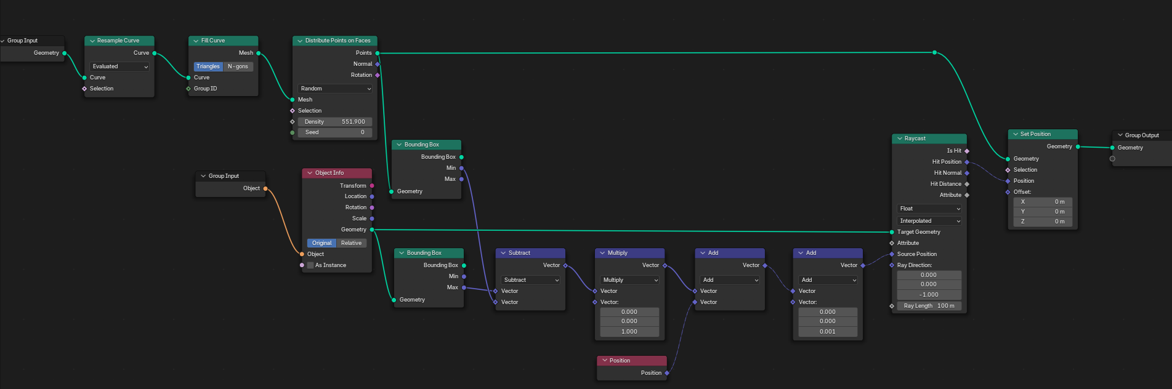Open the Multiply operation dropdown
1172x389 pixels.
click(x=630, y=280)
